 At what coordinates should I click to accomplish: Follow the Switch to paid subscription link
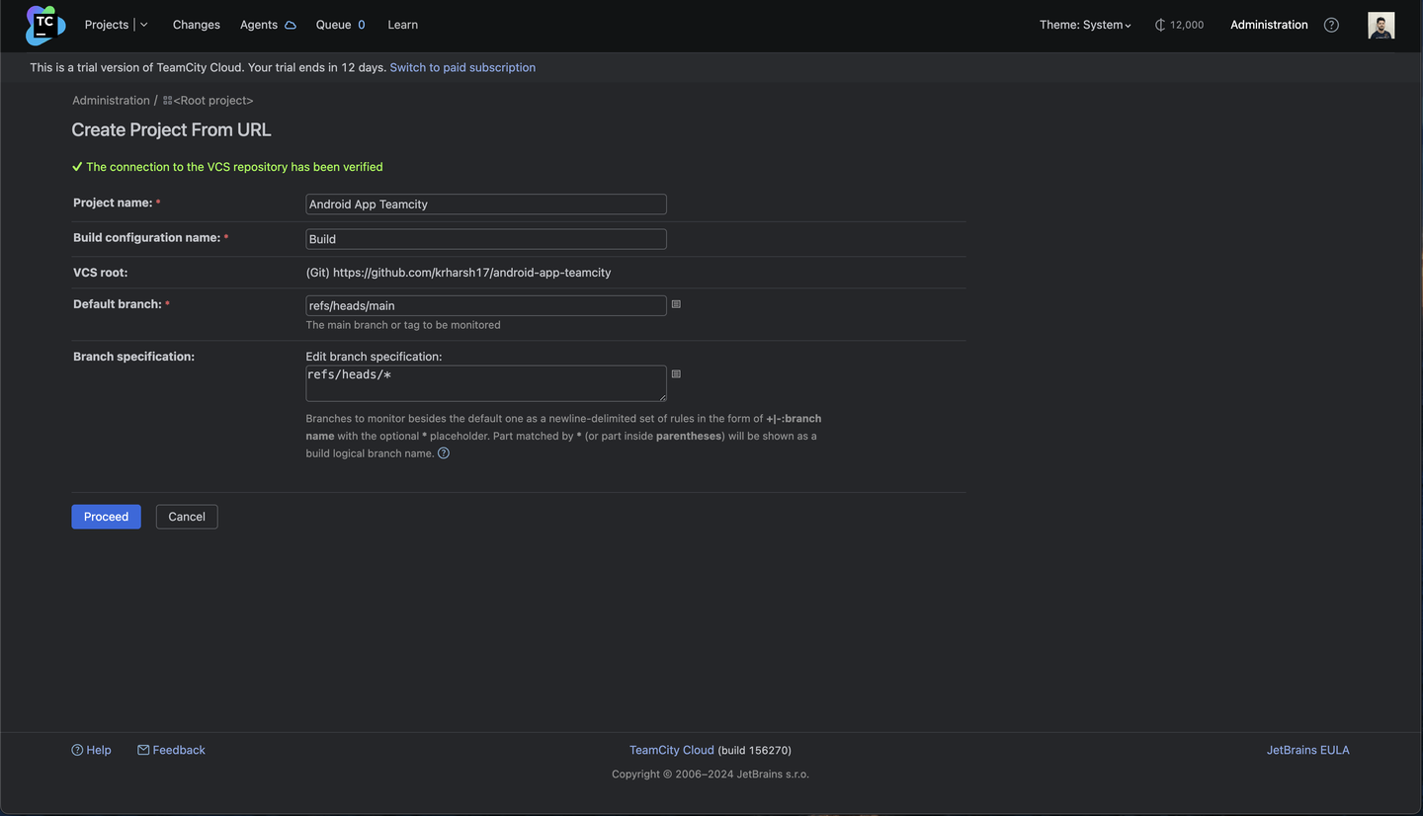click(x=462, y=67)
